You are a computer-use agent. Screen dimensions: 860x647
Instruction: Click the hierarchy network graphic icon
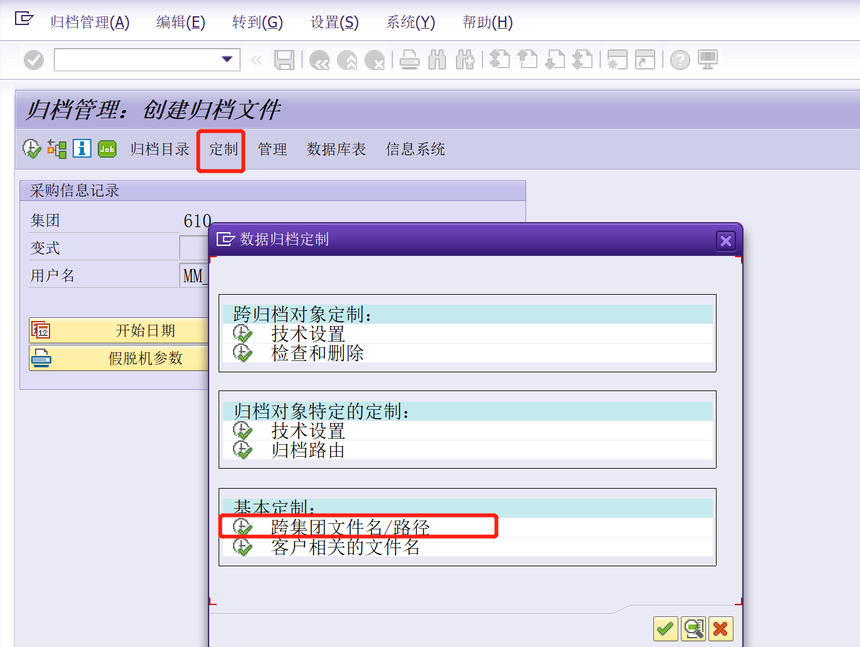coord(57,149)
